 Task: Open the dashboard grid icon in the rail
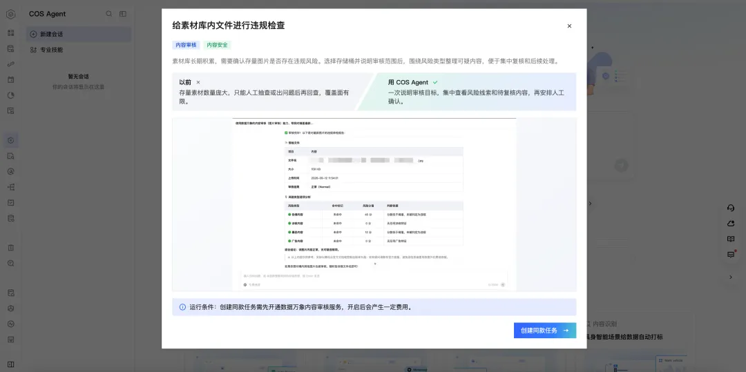coord(10,32)
